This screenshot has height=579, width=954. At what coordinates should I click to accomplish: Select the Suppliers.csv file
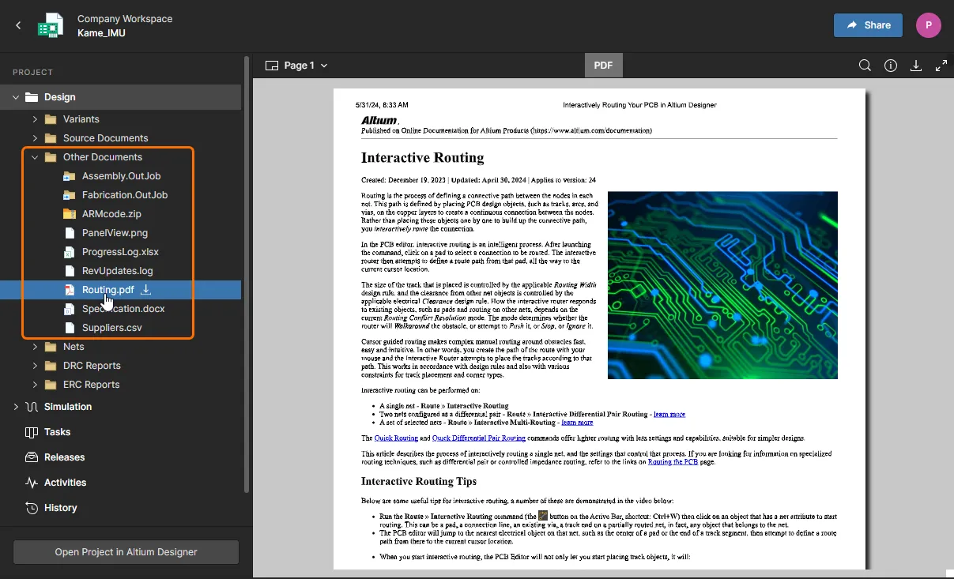(111, 328)
